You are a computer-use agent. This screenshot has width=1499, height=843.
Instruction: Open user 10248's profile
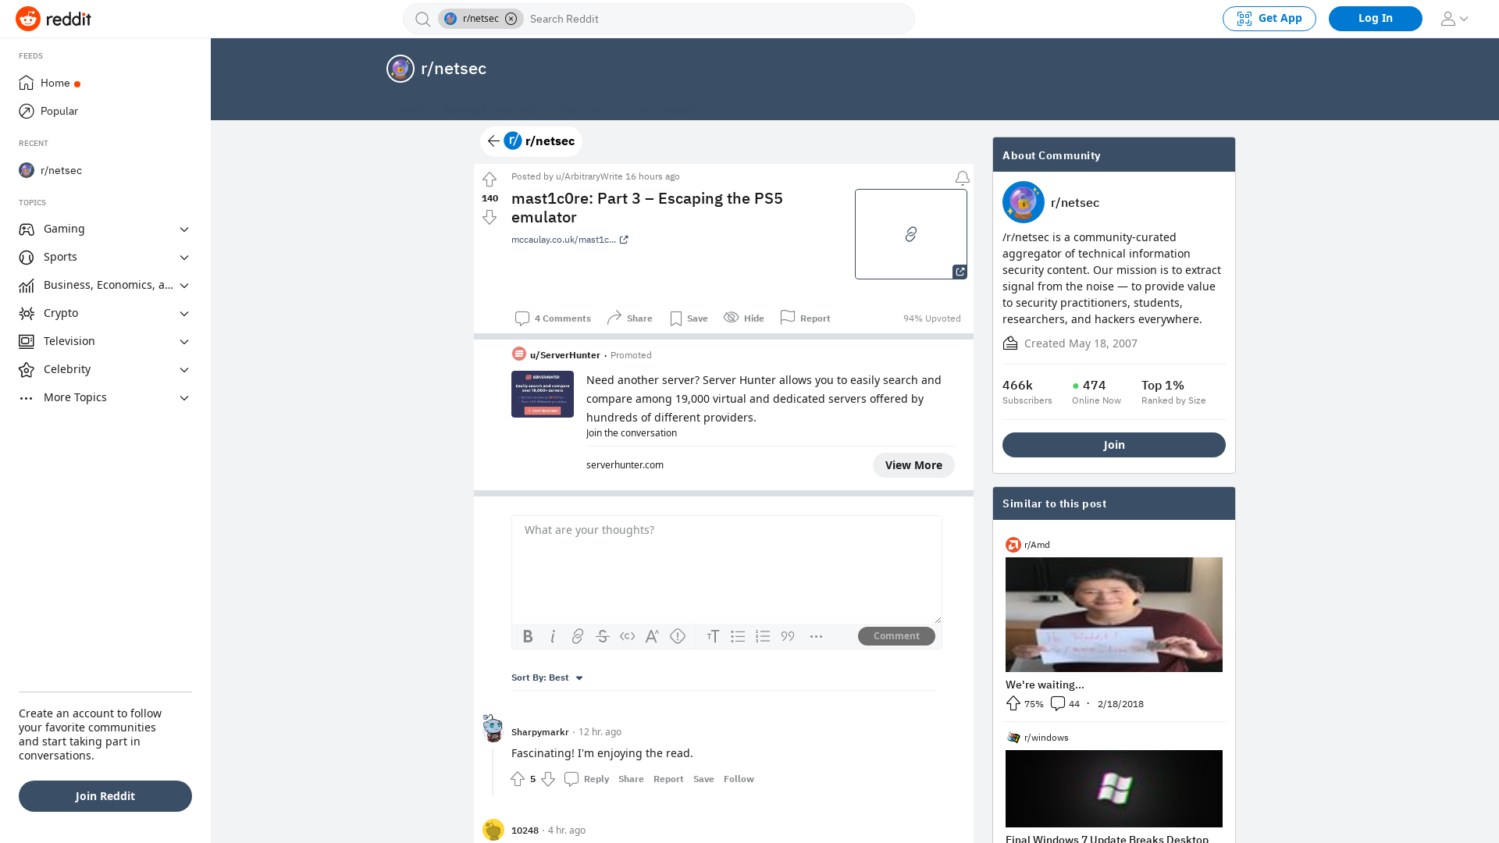click(525, 831)
